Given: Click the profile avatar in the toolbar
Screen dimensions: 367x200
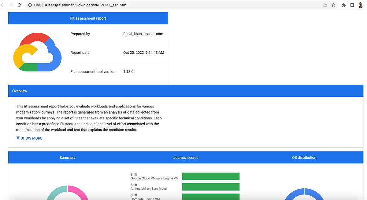Looking at the screenshot, I should (361, 5).
